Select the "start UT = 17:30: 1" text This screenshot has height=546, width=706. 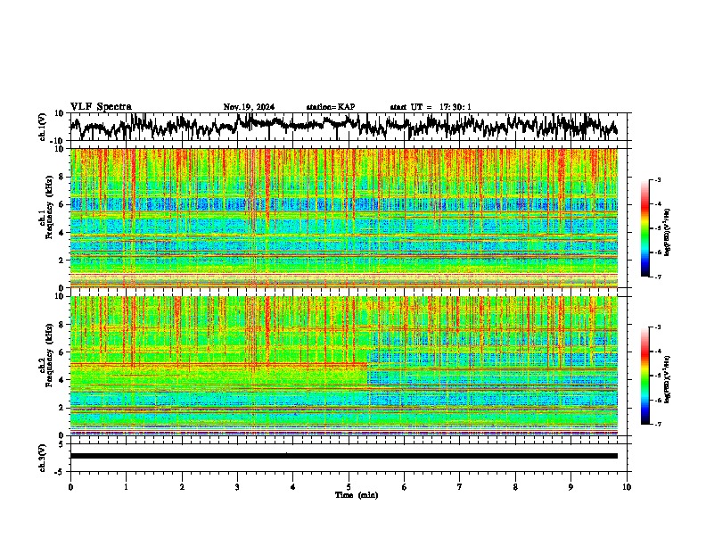click(x=431, y=107)
